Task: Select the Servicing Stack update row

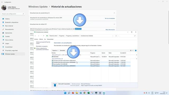Action: [x=91, y=64]
